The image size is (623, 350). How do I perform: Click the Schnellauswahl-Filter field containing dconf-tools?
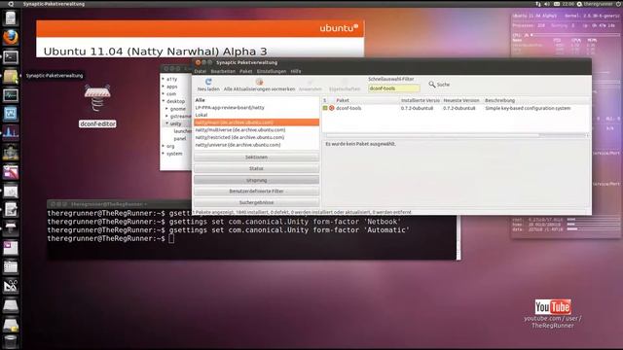tap(393, 88)
